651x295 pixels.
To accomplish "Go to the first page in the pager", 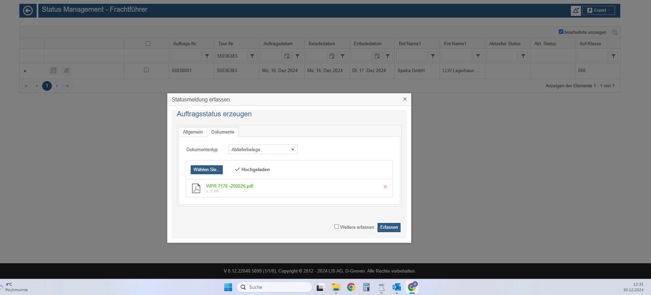I will 26,86.
